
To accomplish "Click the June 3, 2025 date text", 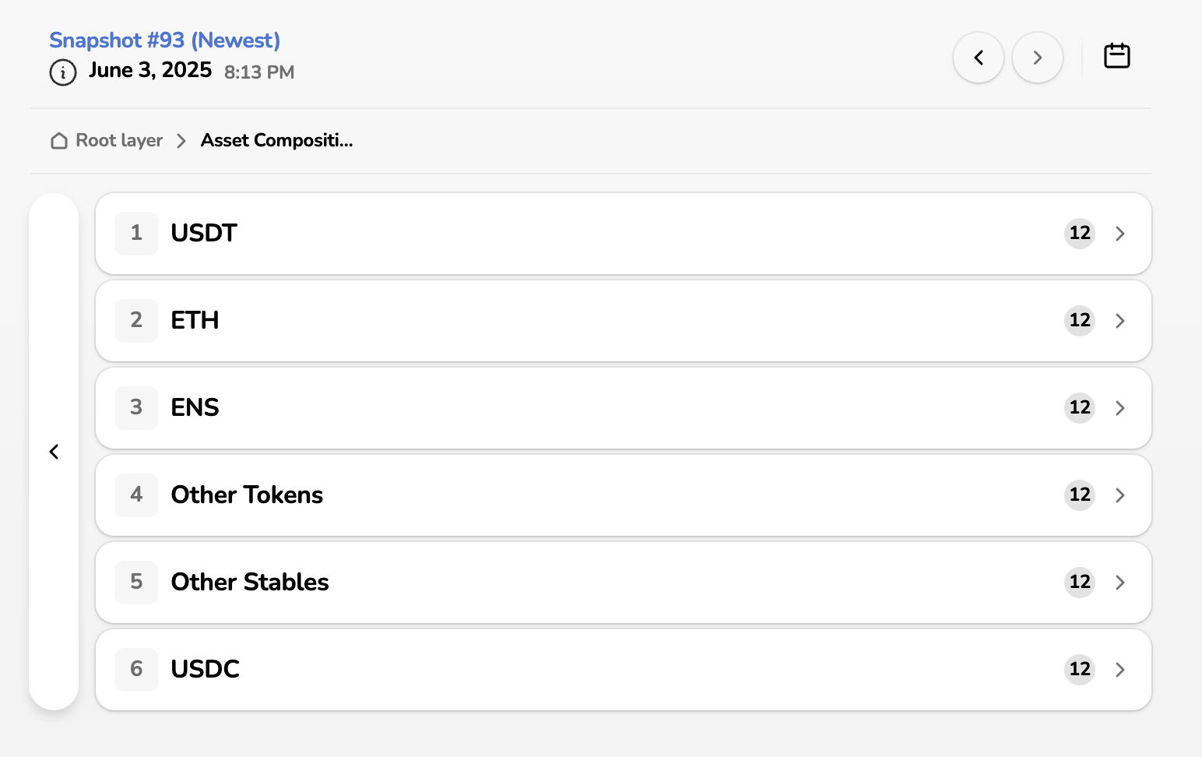I will tap(150, 70).
